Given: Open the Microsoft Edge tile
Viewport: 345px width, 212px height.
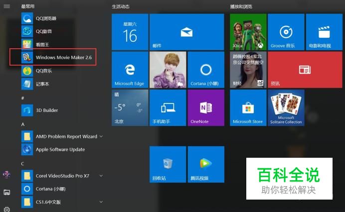Looking at the screenshot, I should tap(130, 70).
